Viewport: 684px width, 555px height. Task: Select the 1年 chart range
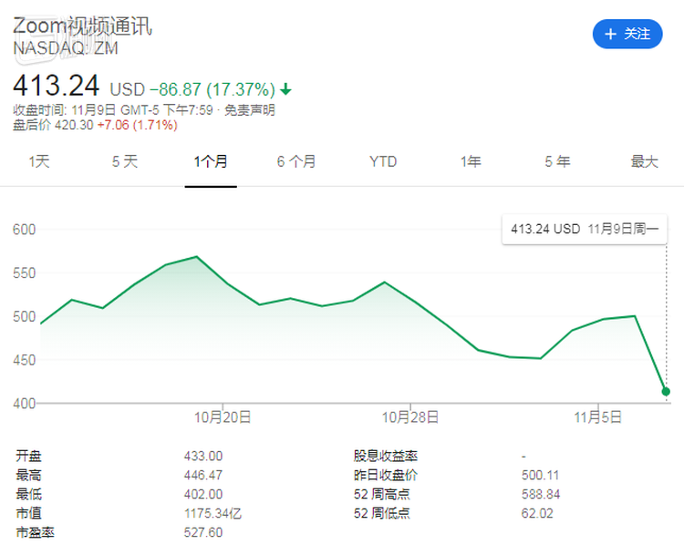(x=470, y=161)
